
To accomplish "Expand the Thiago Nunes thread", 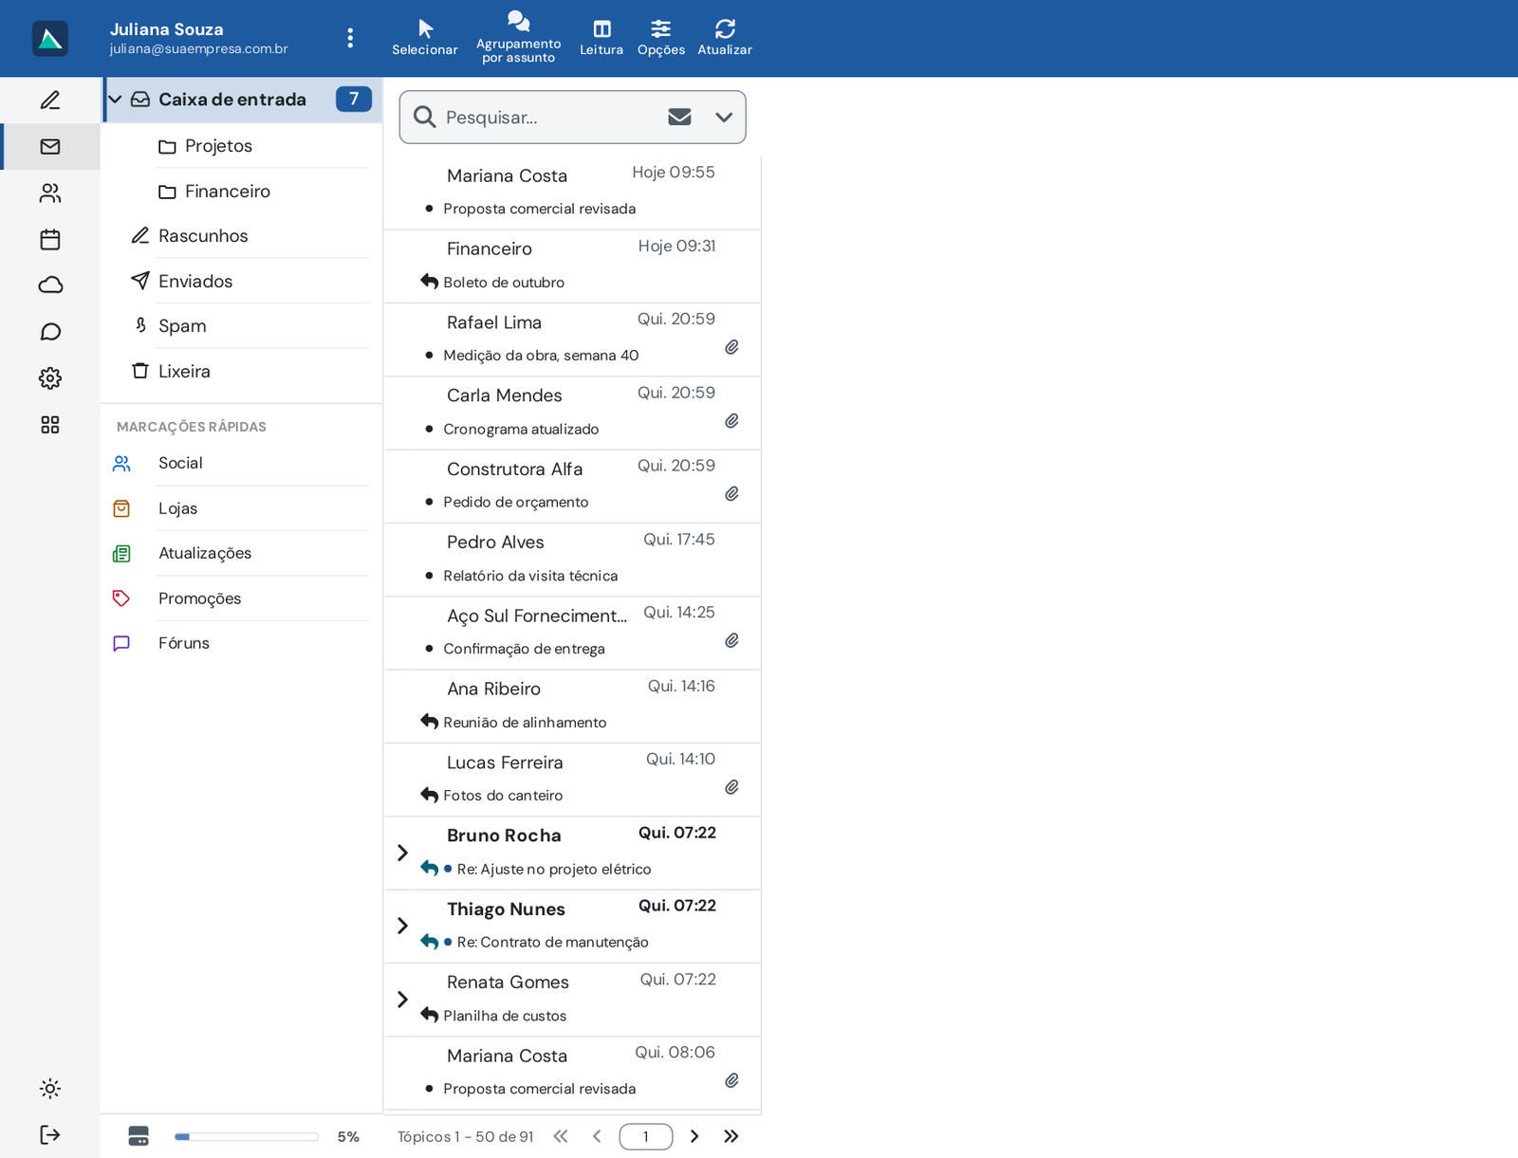I will pyautogui.click(x=402, y=926).
